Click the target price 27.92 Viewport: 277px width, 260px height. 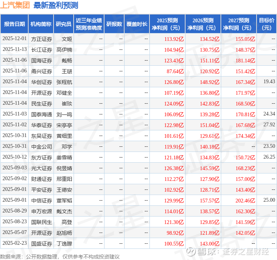tap(269, 124)
